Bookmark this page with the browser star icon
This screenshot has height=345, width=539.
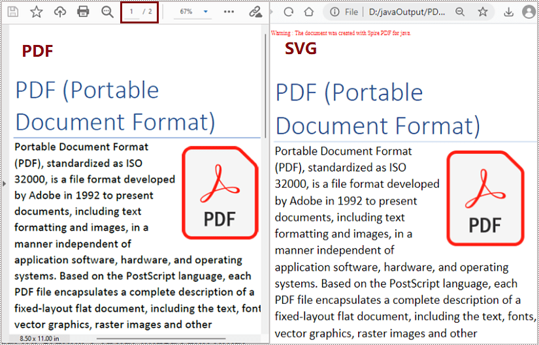pyautogui.click(x=483, y=12)
